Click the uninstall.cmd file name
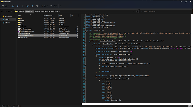This screenshot has height=107, width=193. (x=24, y=37)
